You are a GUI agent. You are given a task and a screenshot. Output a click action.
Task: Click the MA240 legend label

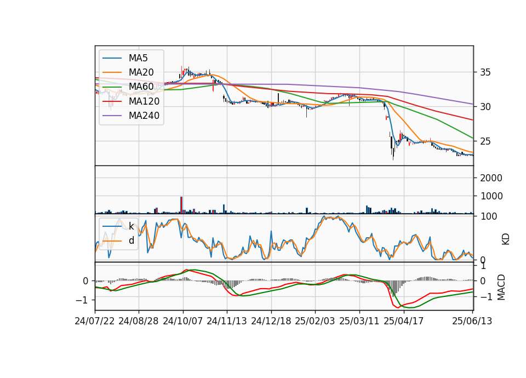[x=144, y=116]
